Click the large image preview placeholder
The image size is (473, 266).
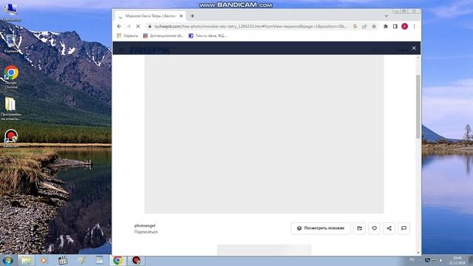point(264,134)
